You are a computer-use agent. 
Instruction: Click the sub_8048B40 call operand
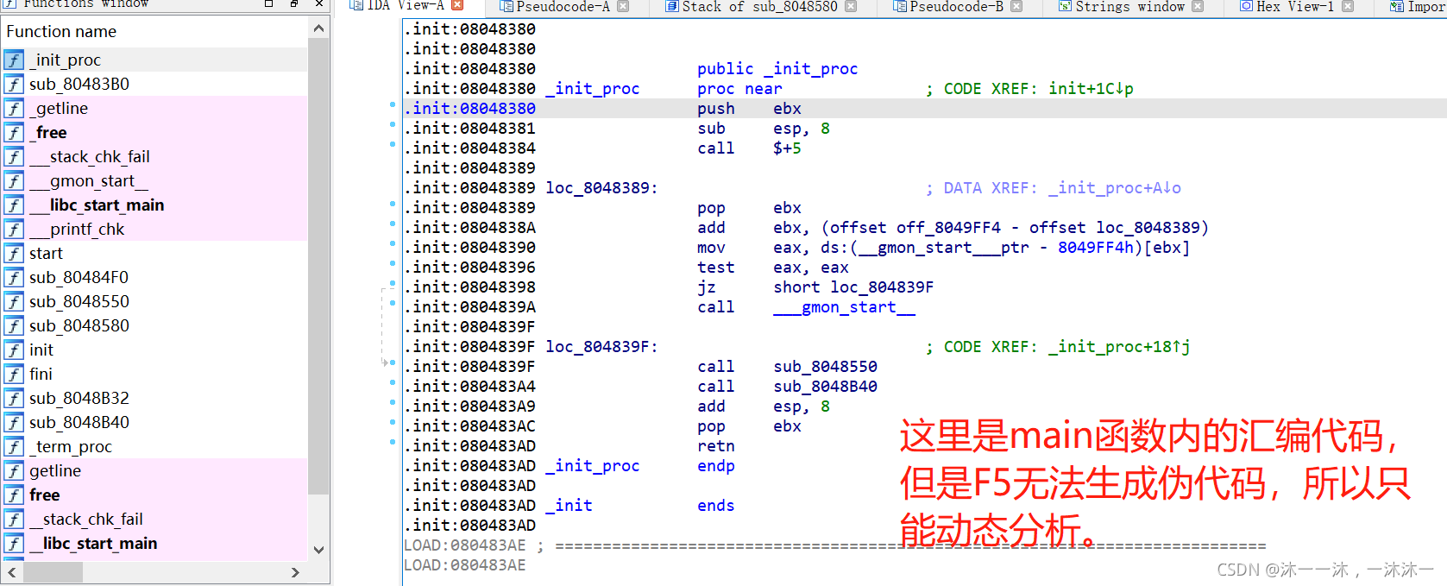click(x=825, y=387)
